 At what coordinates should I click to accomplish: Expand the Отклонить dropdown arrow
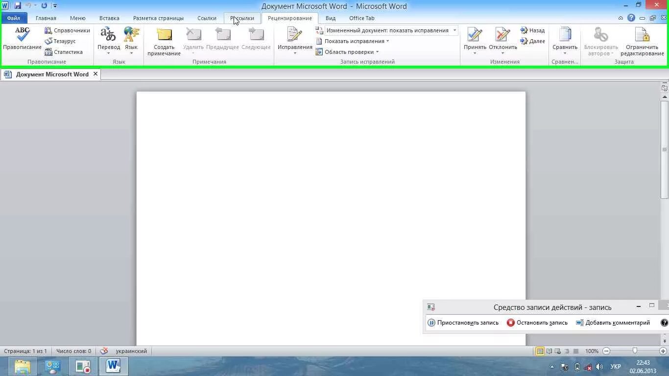(503, 53)
